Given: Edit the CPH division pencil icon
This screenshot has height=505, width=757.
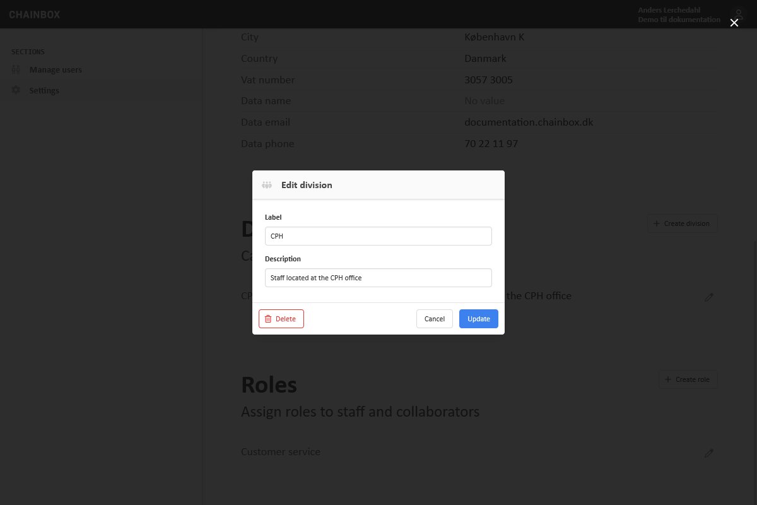Looking at the screenshot, I should point(709,297).
